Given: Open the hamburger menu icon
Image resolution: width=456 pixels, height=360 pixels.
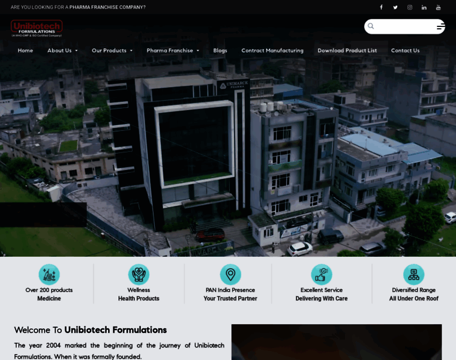Looking at the screenshot, I should (x=440, y=27).
